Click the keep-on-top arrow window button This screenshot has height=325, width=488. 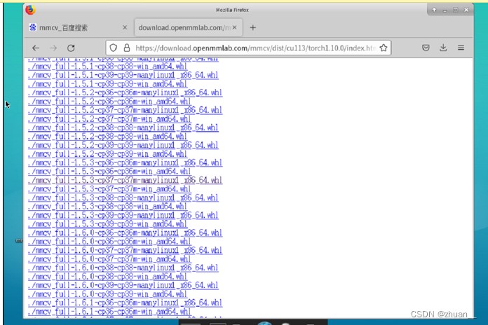434,10
